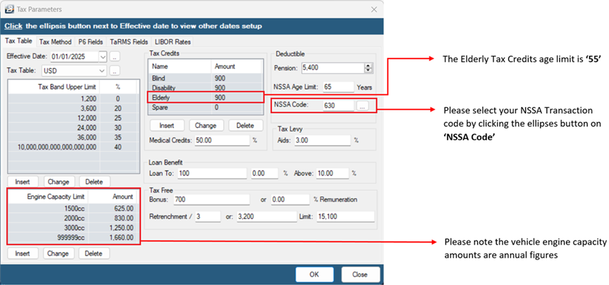Click the Loan To input field
Image resolution: width=609 pixels, height=285 pixels.
[x=212, y=173]
